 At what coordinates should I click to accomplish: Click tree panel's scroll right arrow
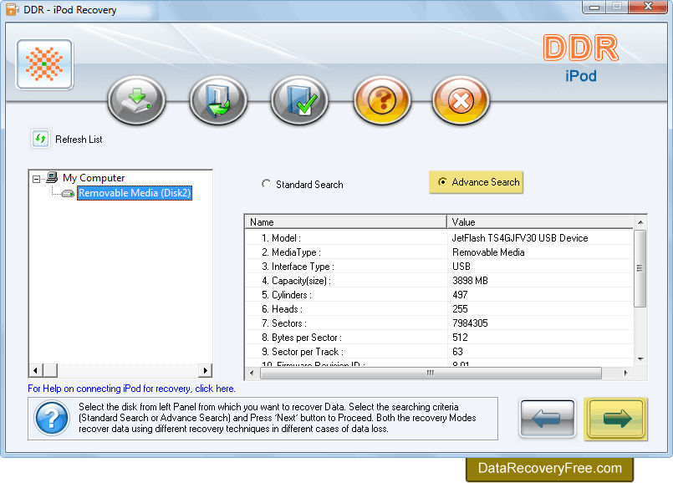coord(205,370)
